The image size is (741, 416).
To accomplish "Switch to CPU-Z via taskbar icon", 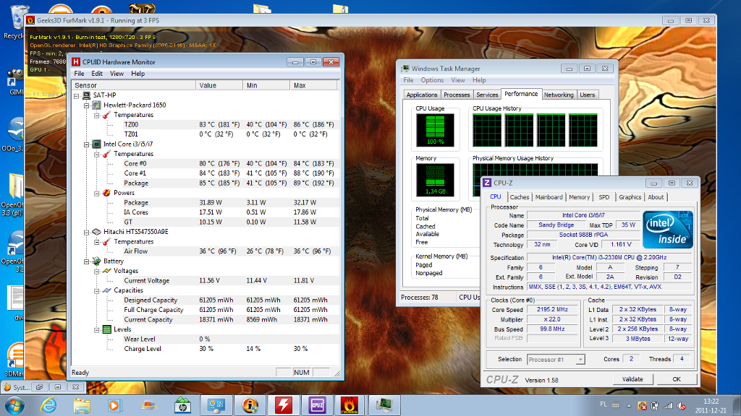I will coord(317,405).
